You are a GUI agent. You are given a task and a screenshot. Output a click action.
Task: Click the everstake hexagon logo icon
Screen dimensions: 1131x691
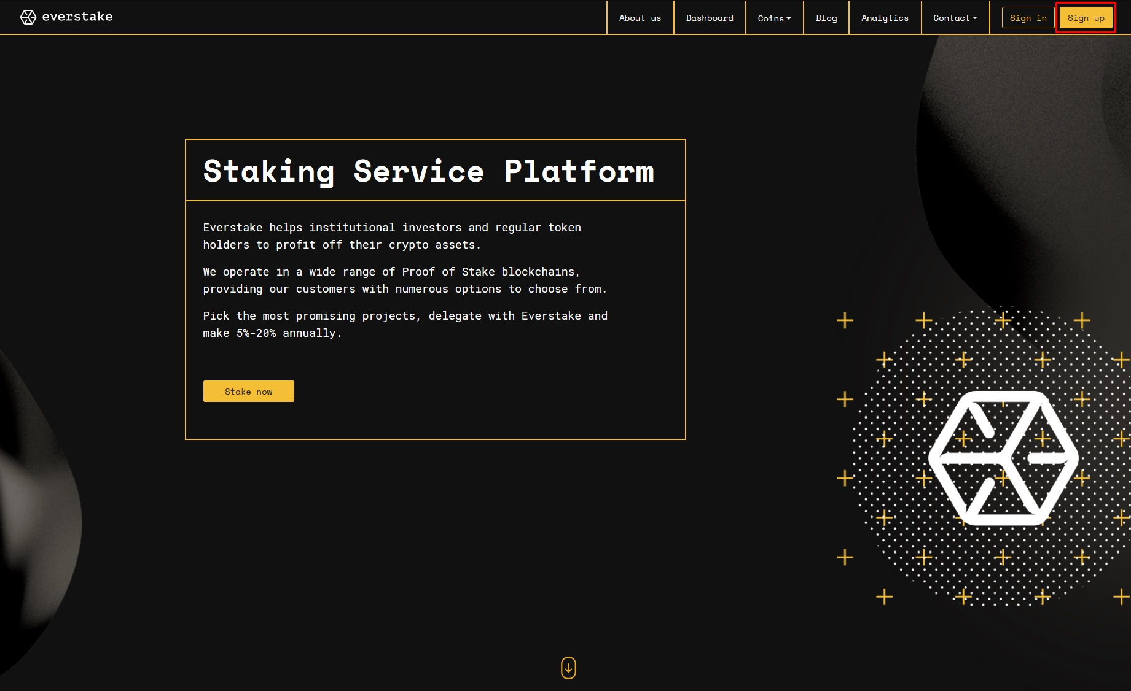(x=28, y=17)
